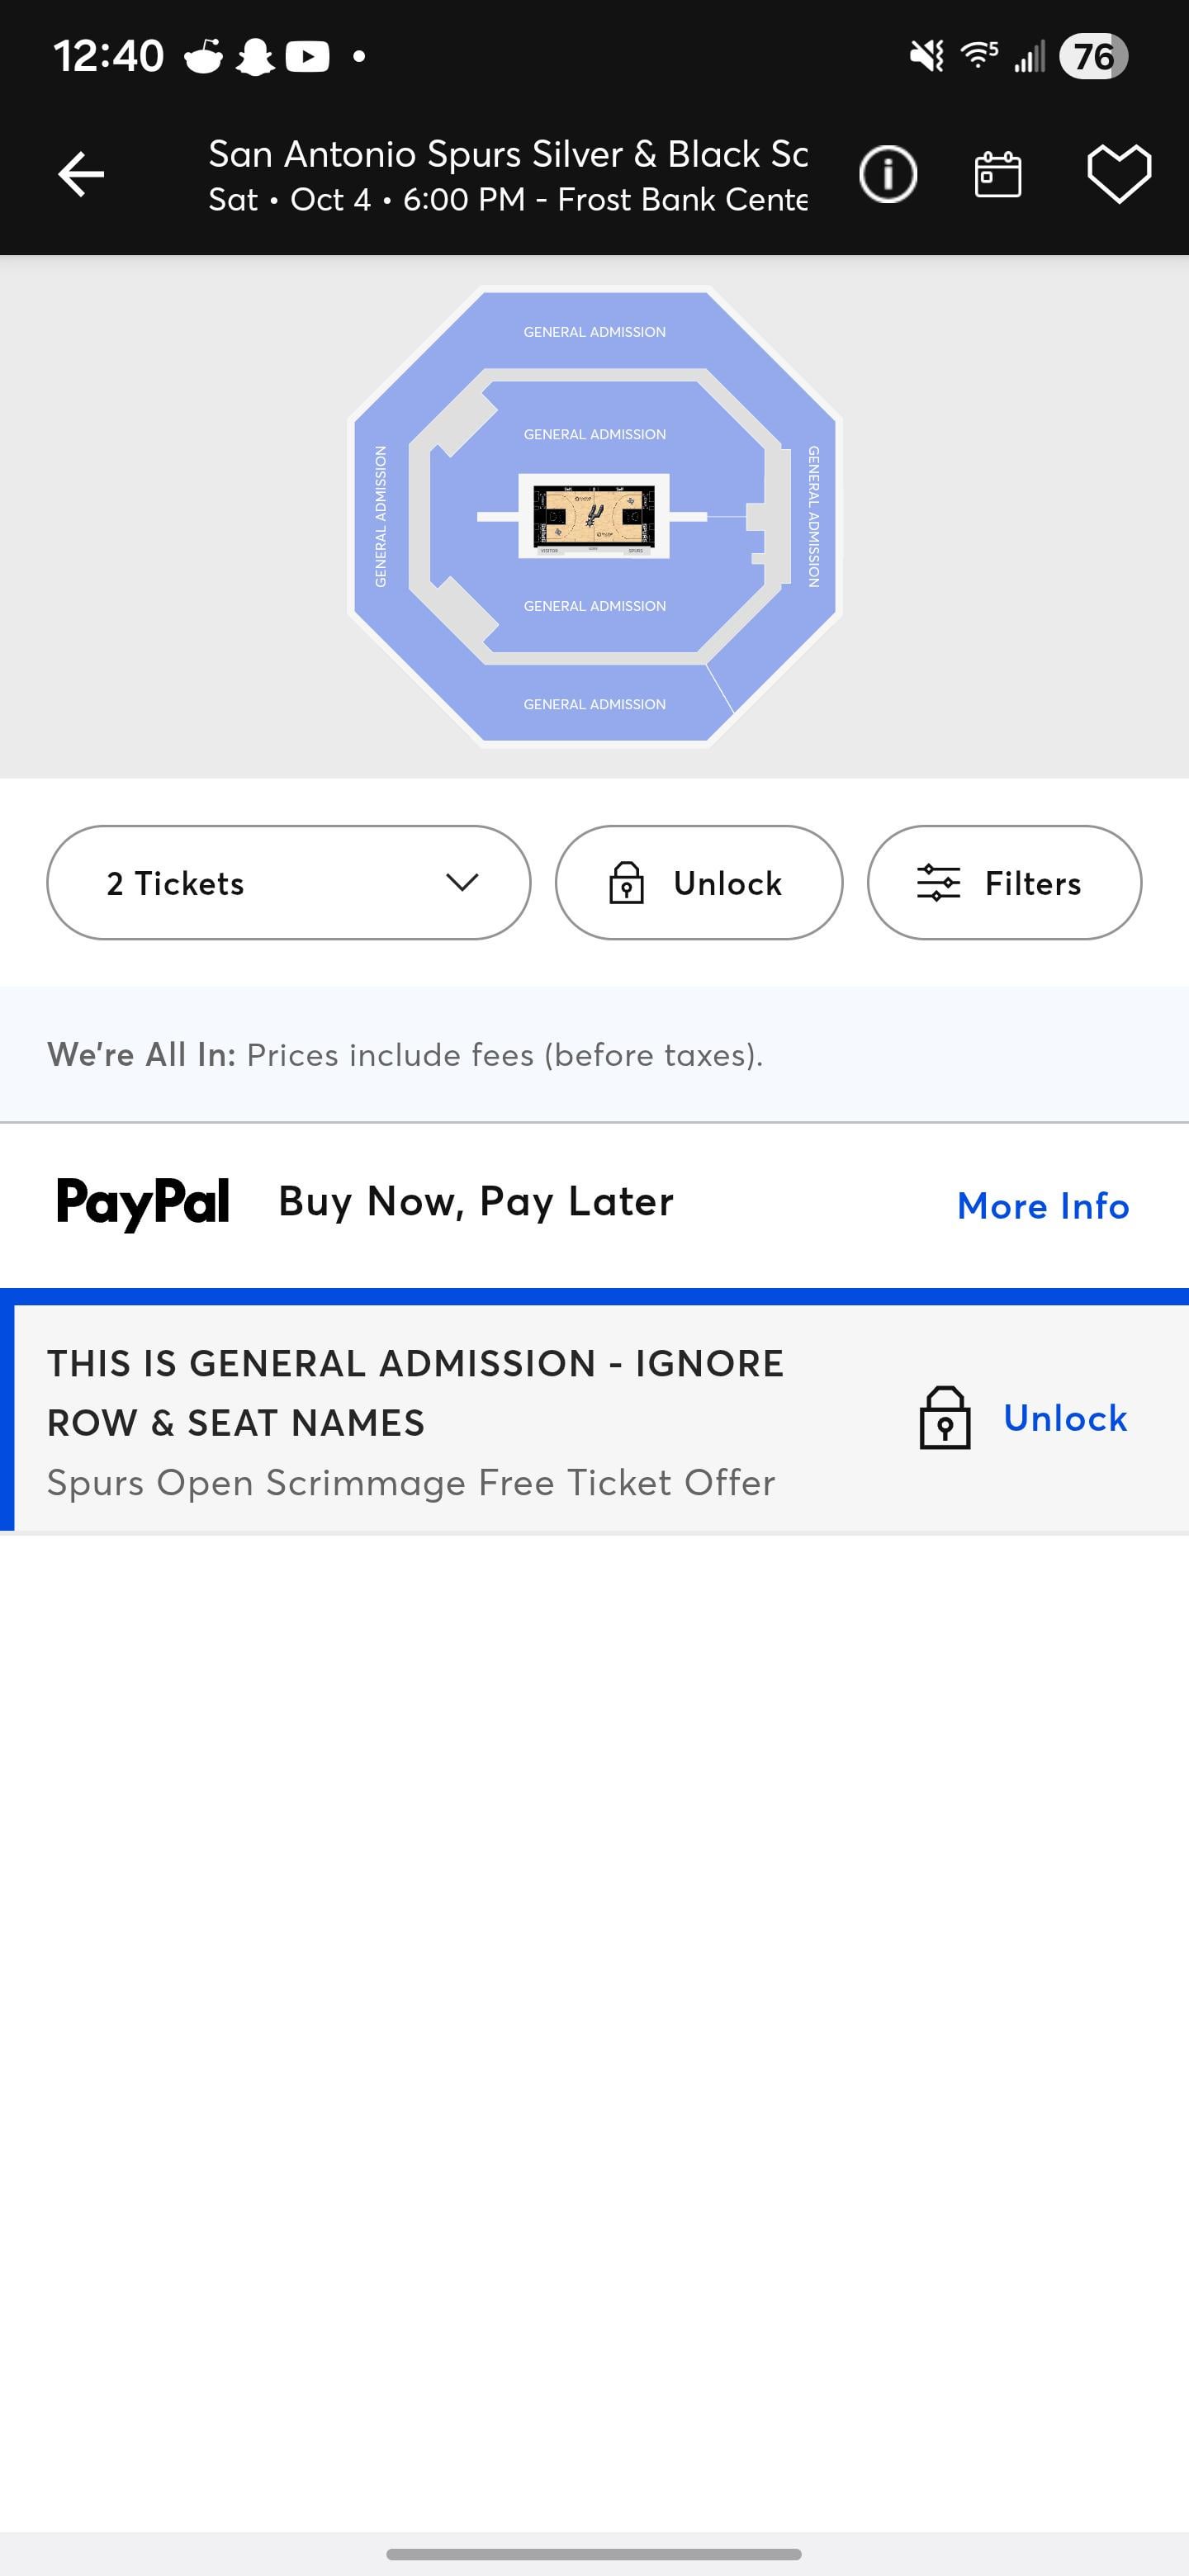The width and height of the screenshot is (1189, 2576).
Task: Select the bottom General Admission map section
Action: point(594,704)
